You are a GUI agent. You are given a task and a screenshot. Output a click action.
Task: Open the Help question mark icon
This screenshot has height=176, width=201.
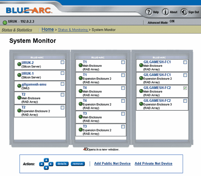tap(149, 12)
